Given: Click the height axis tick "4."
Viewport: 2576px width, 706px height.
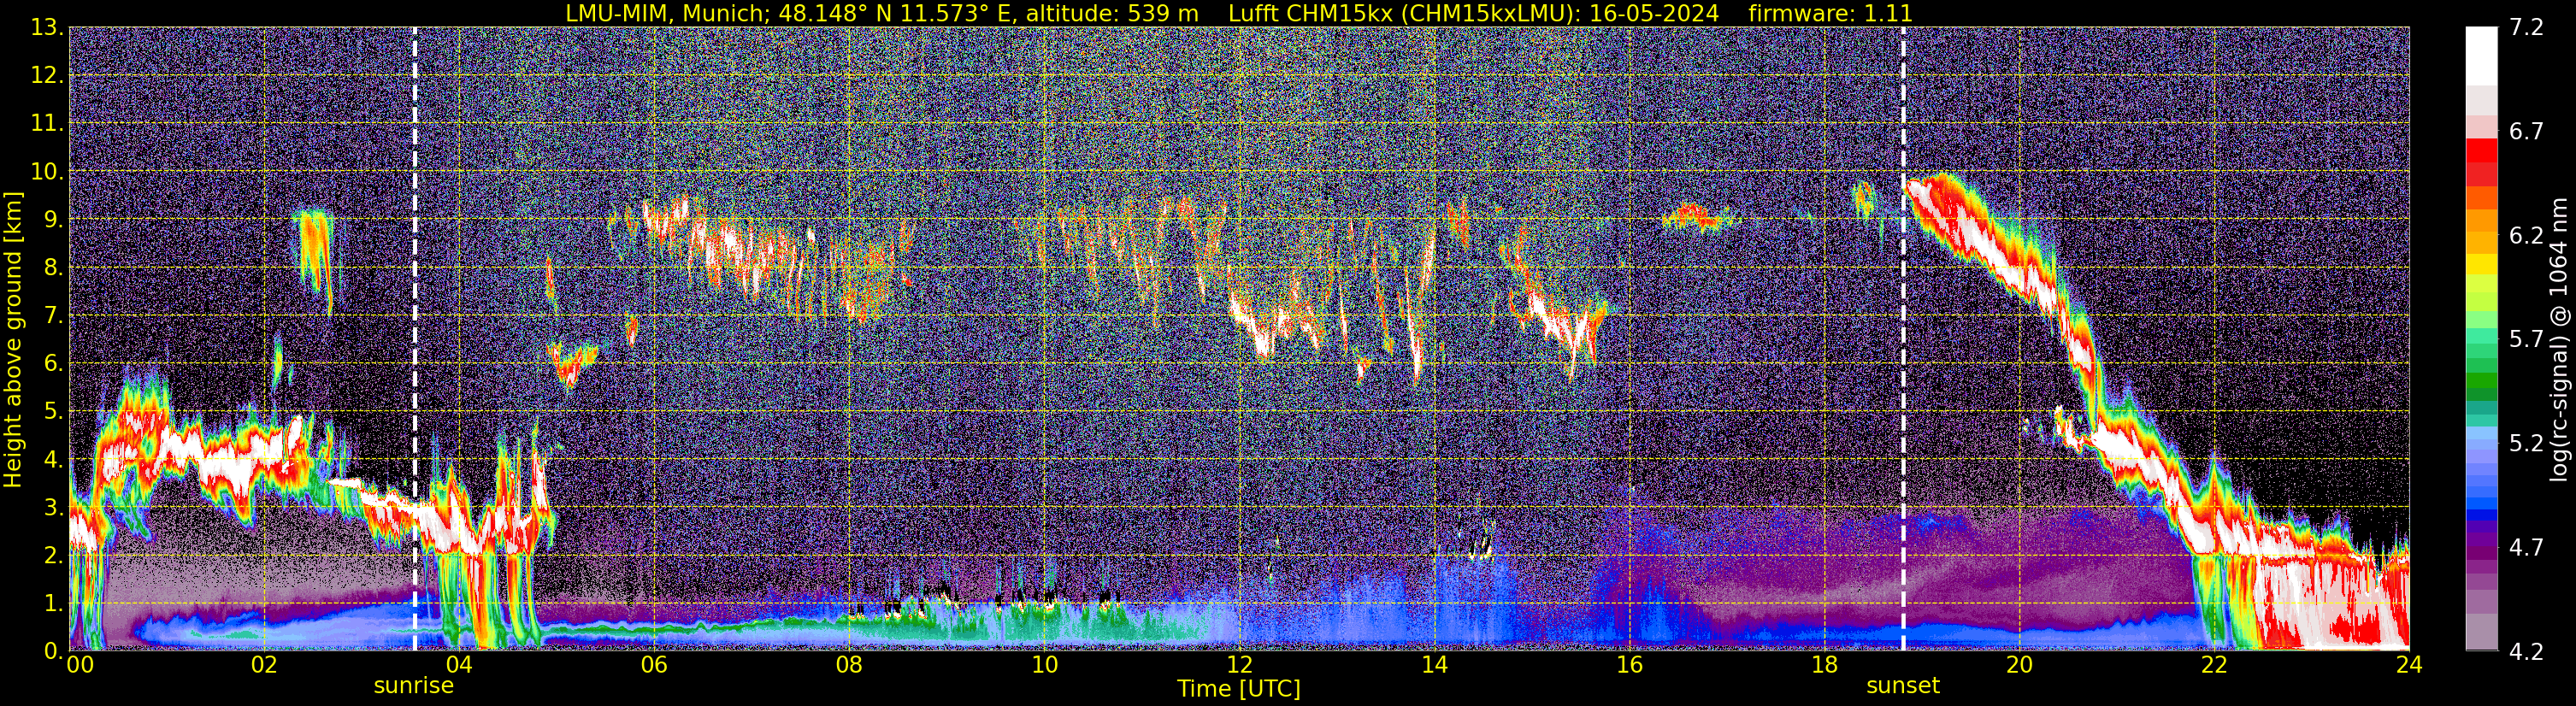Looking at the screenshot, I should click(x=53, y=460).
